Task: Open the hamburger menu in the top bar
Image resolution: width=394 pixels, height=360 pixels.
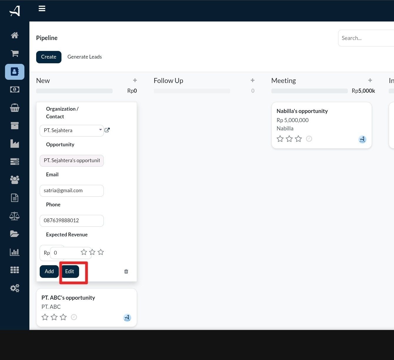Action: (x=42, y=9)
